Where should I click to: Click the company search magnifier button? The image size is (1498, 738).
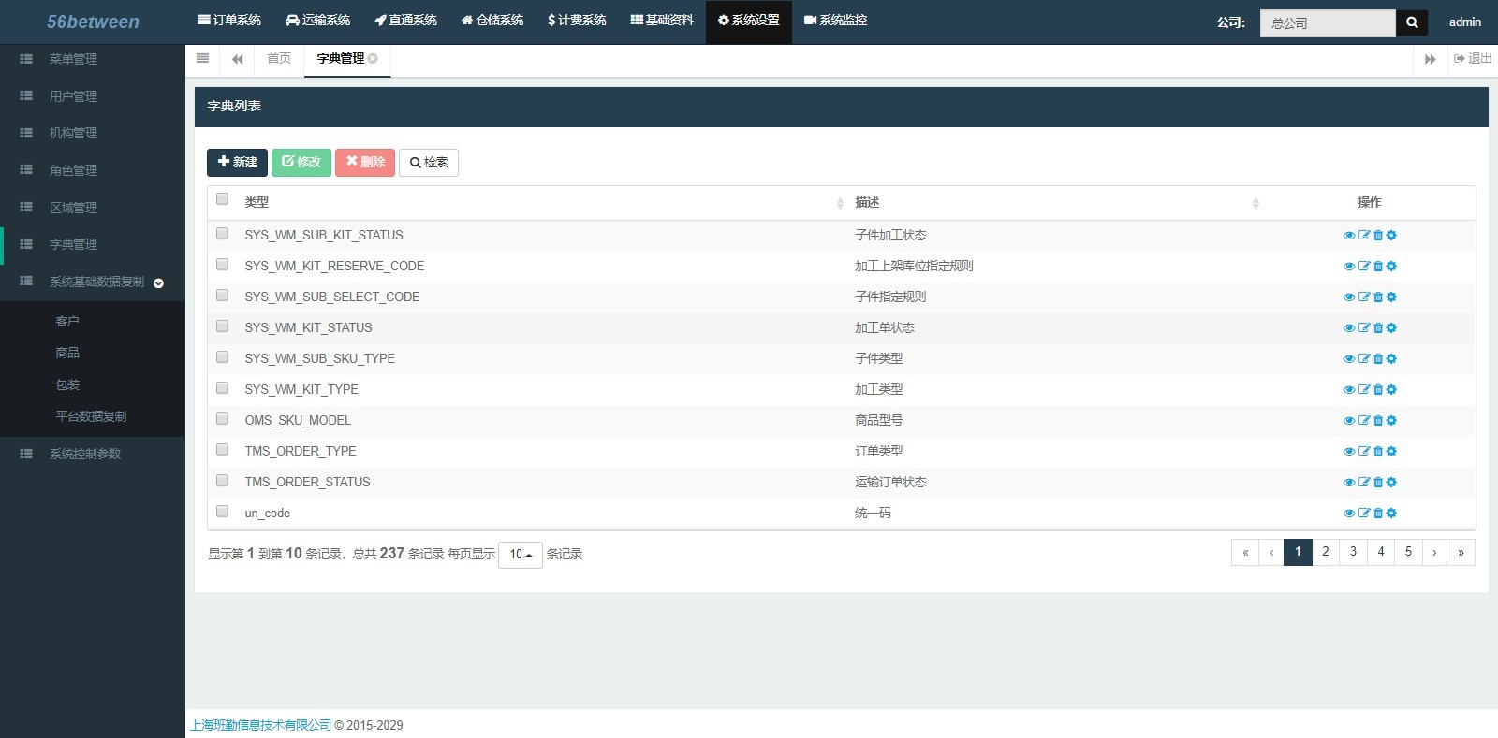pyautogui.click(x=1412, y=22)
